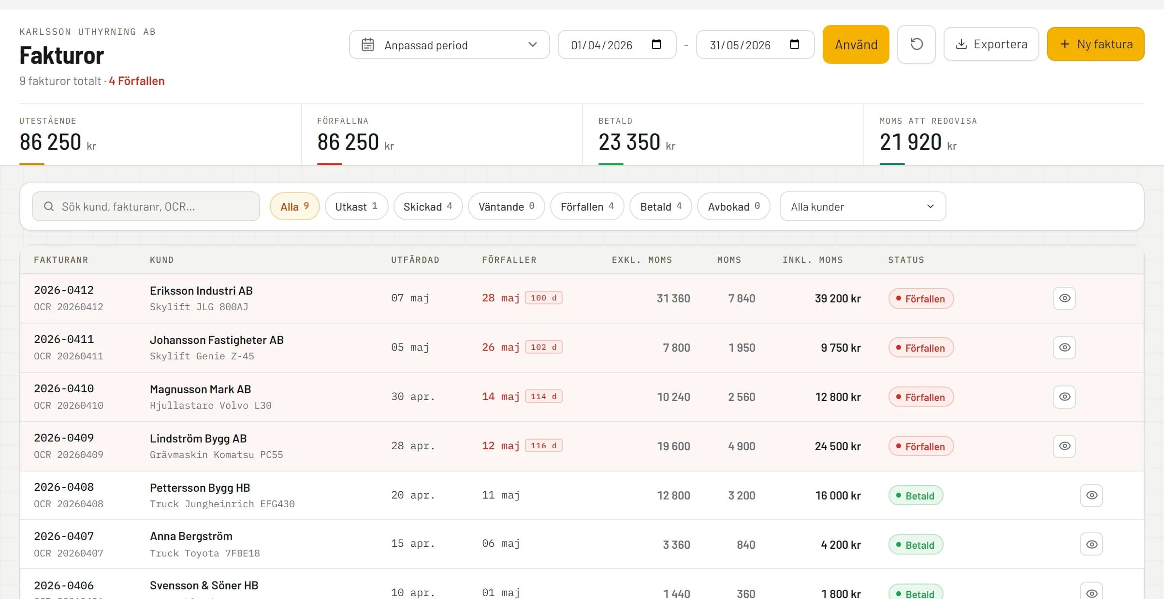
Task: Click customer name Eriksson Industri AB
Action: [x=201, y=291]
